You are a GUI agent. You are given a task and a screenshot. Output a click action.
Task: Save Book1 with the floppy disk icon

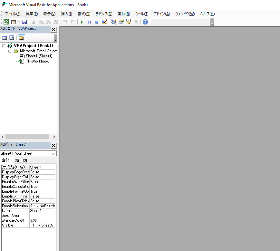pos(24,22)
